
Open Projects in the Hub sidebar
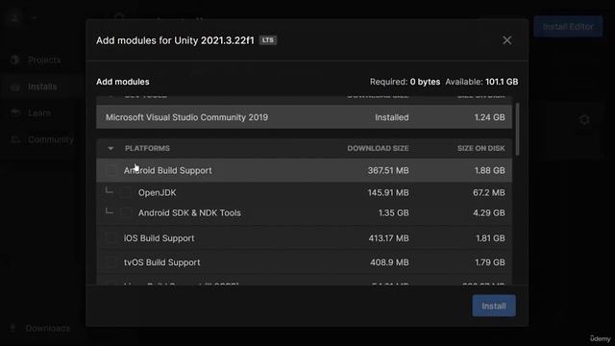[44, 60]
